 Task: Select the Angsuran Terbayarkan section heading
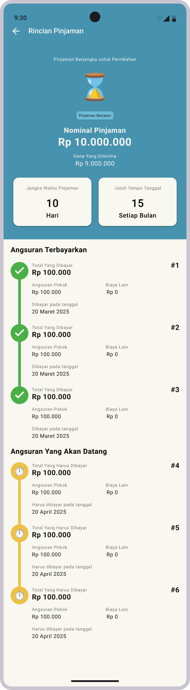[49, 250]
